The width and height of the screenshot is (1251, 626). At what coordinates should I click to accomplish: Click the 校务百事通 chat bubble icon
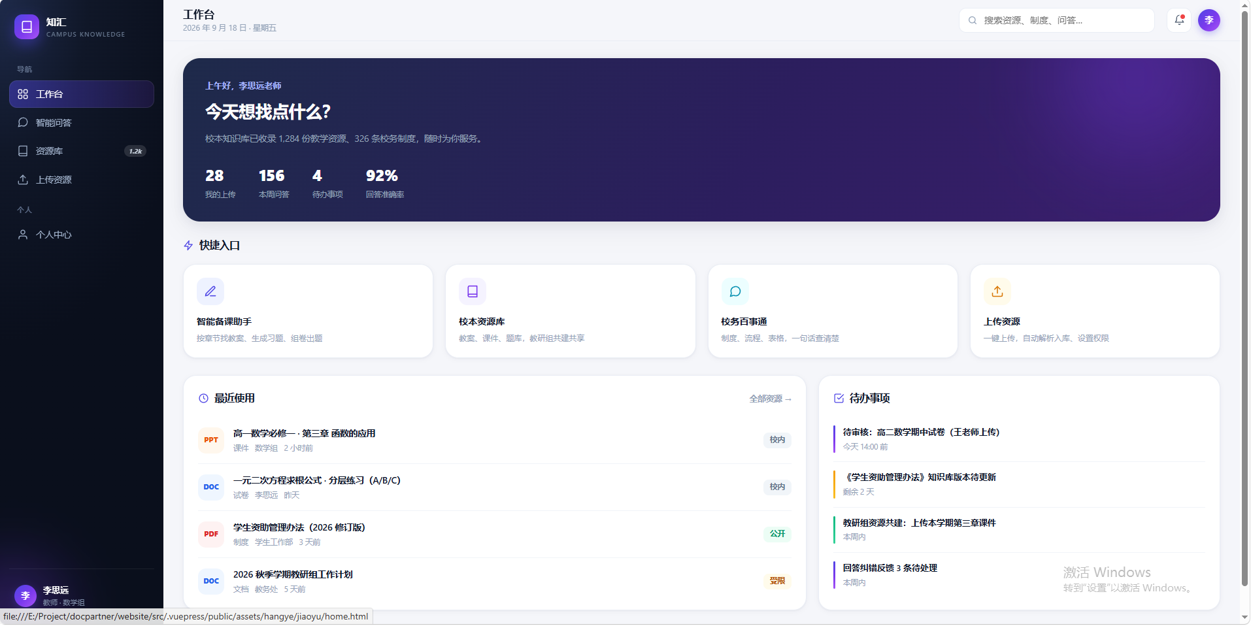[735, 291]
